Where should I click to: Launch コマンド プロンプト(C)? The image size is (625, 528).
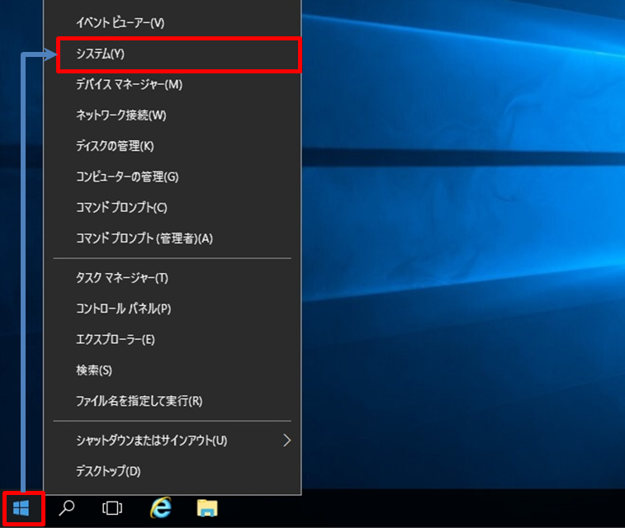(173, 207)
